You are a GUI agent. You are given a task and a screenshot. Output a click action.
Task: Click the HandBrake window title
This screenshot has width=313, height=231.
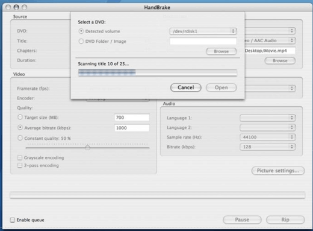click(x=157, y=7)
